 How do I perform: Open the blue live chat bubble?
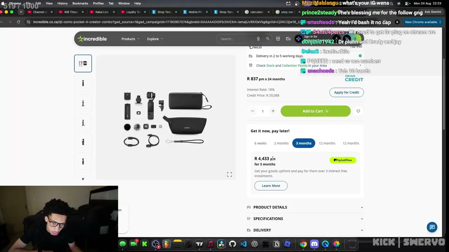[432, 227]
